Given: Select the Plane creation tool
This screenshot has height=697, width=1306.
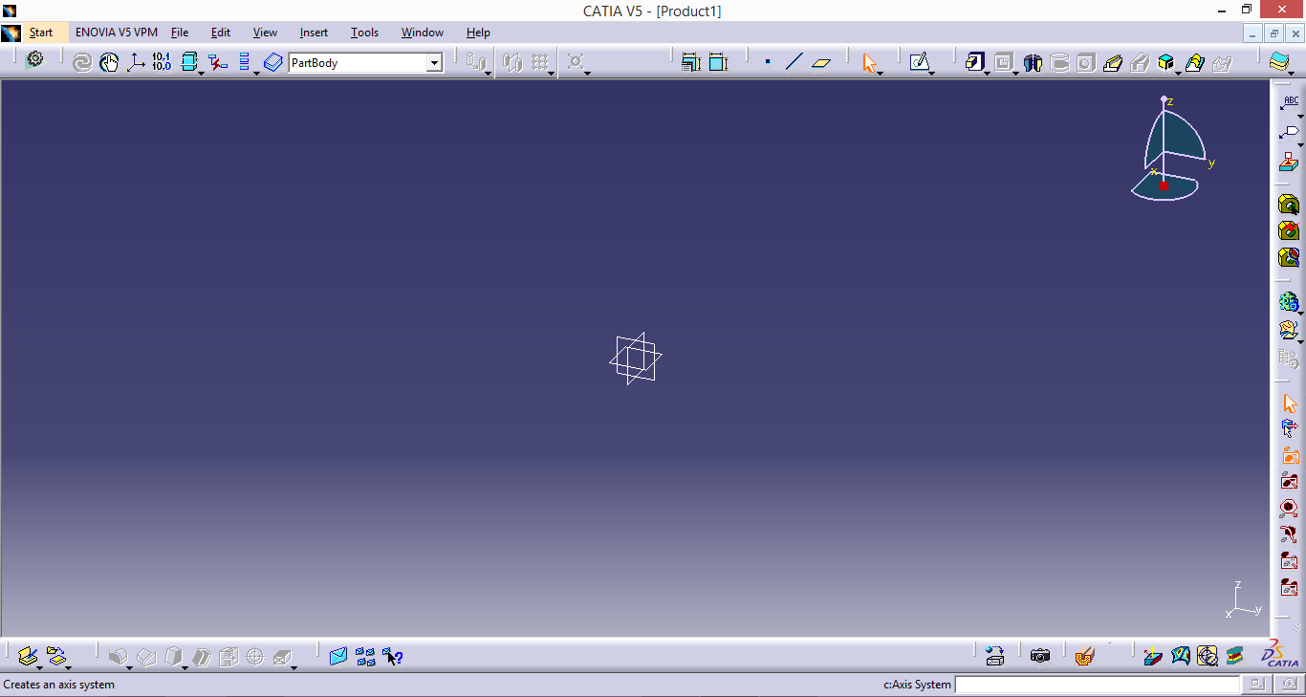Looking at the screenshot, I should click(x=821, y=63).
